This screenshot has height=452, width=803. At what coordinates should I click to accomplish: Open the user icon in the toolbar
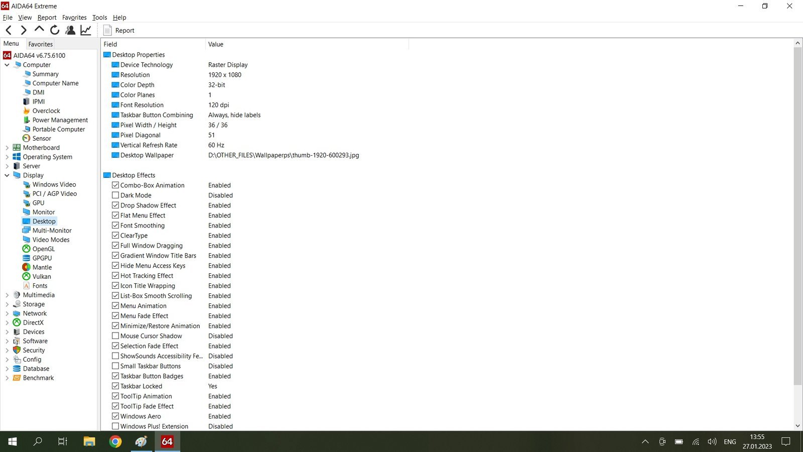[70, 31]
